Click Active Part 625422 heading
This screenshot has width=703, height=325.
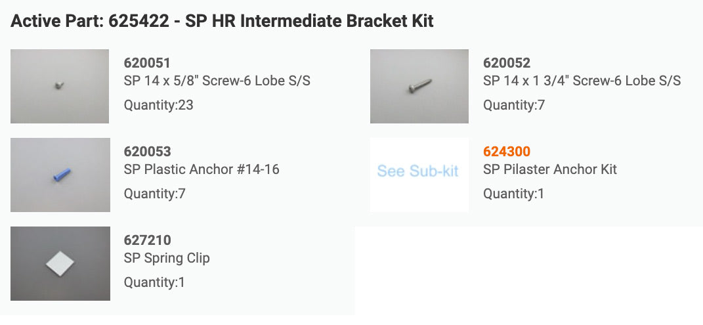222,21
